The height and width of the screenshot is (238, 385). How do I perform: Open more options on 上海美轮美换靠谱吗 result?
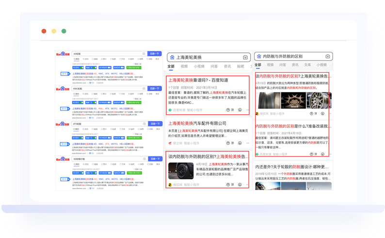point(247,110)
